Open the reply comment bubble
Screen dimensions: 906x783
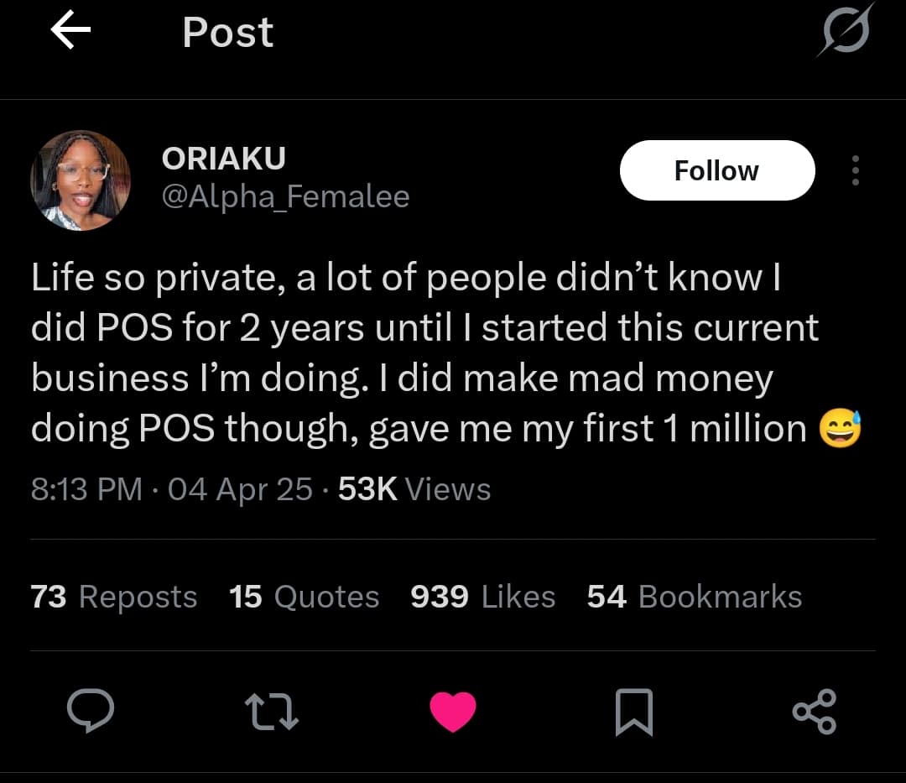click(91, 712)
